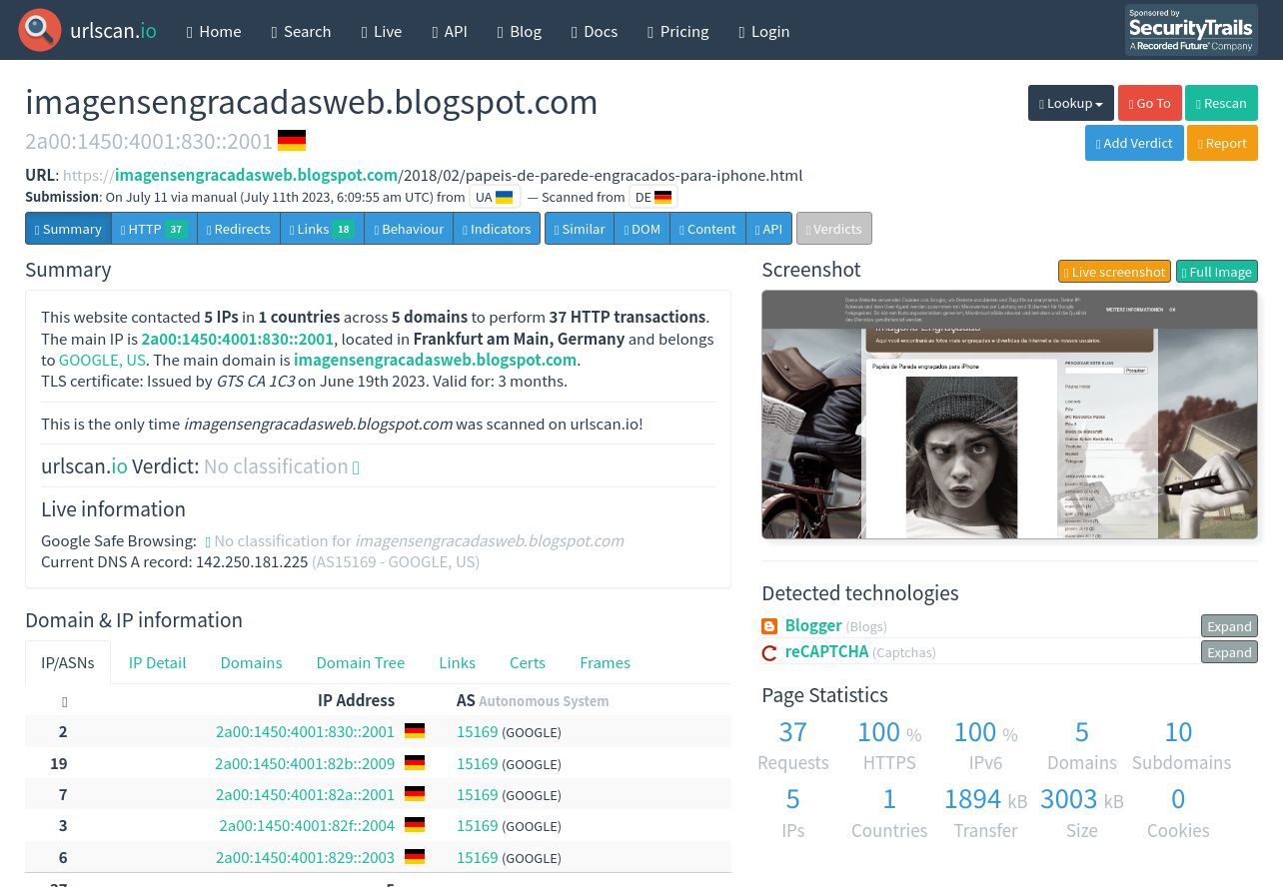This screenshot has width=1283, height=887.
Task: Click AS 15169 link in first table row
Action: point(477,731)
